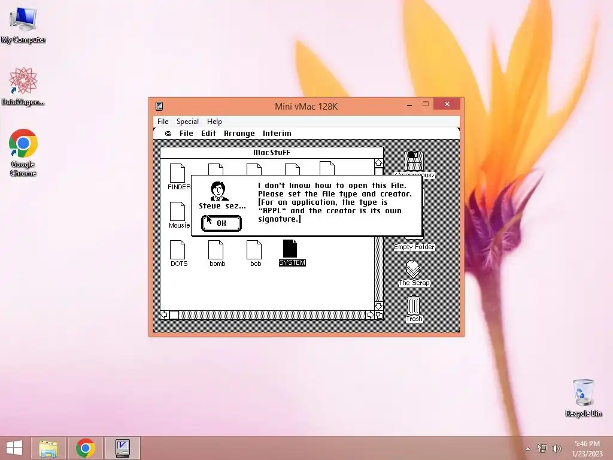Open Google Chrome desktop shortcut
The height and width of the screenshot is (460, 613).
tap(23, 153)
